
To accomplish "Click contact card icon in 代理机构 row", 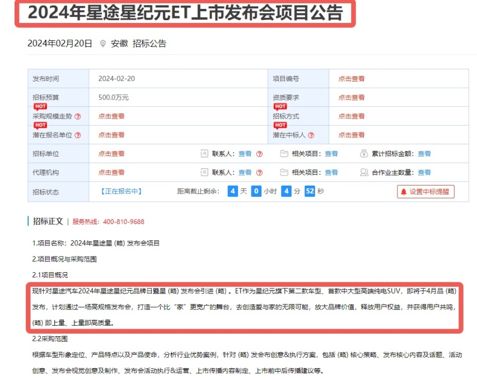I will [204, 173].
